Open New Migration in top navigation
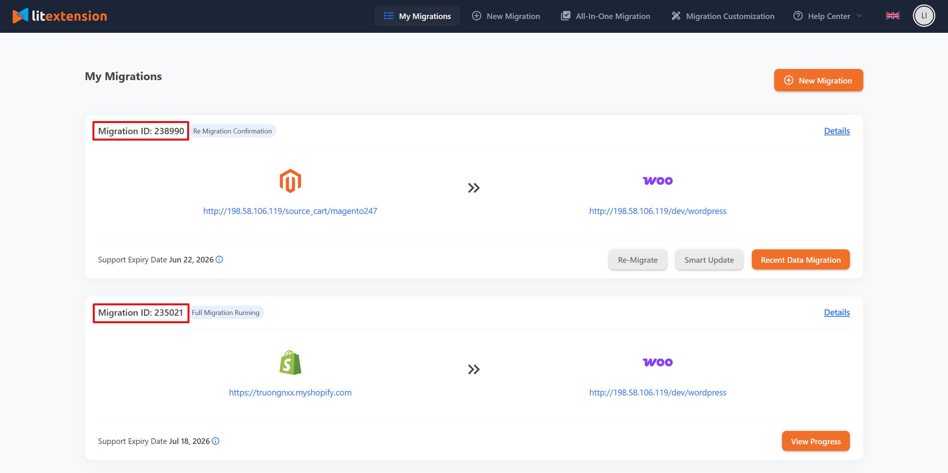This screenshot has width=948, height=473. click(x=506, y=16)
